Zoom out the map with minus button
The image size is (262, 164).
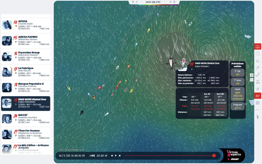pos(252,80)
